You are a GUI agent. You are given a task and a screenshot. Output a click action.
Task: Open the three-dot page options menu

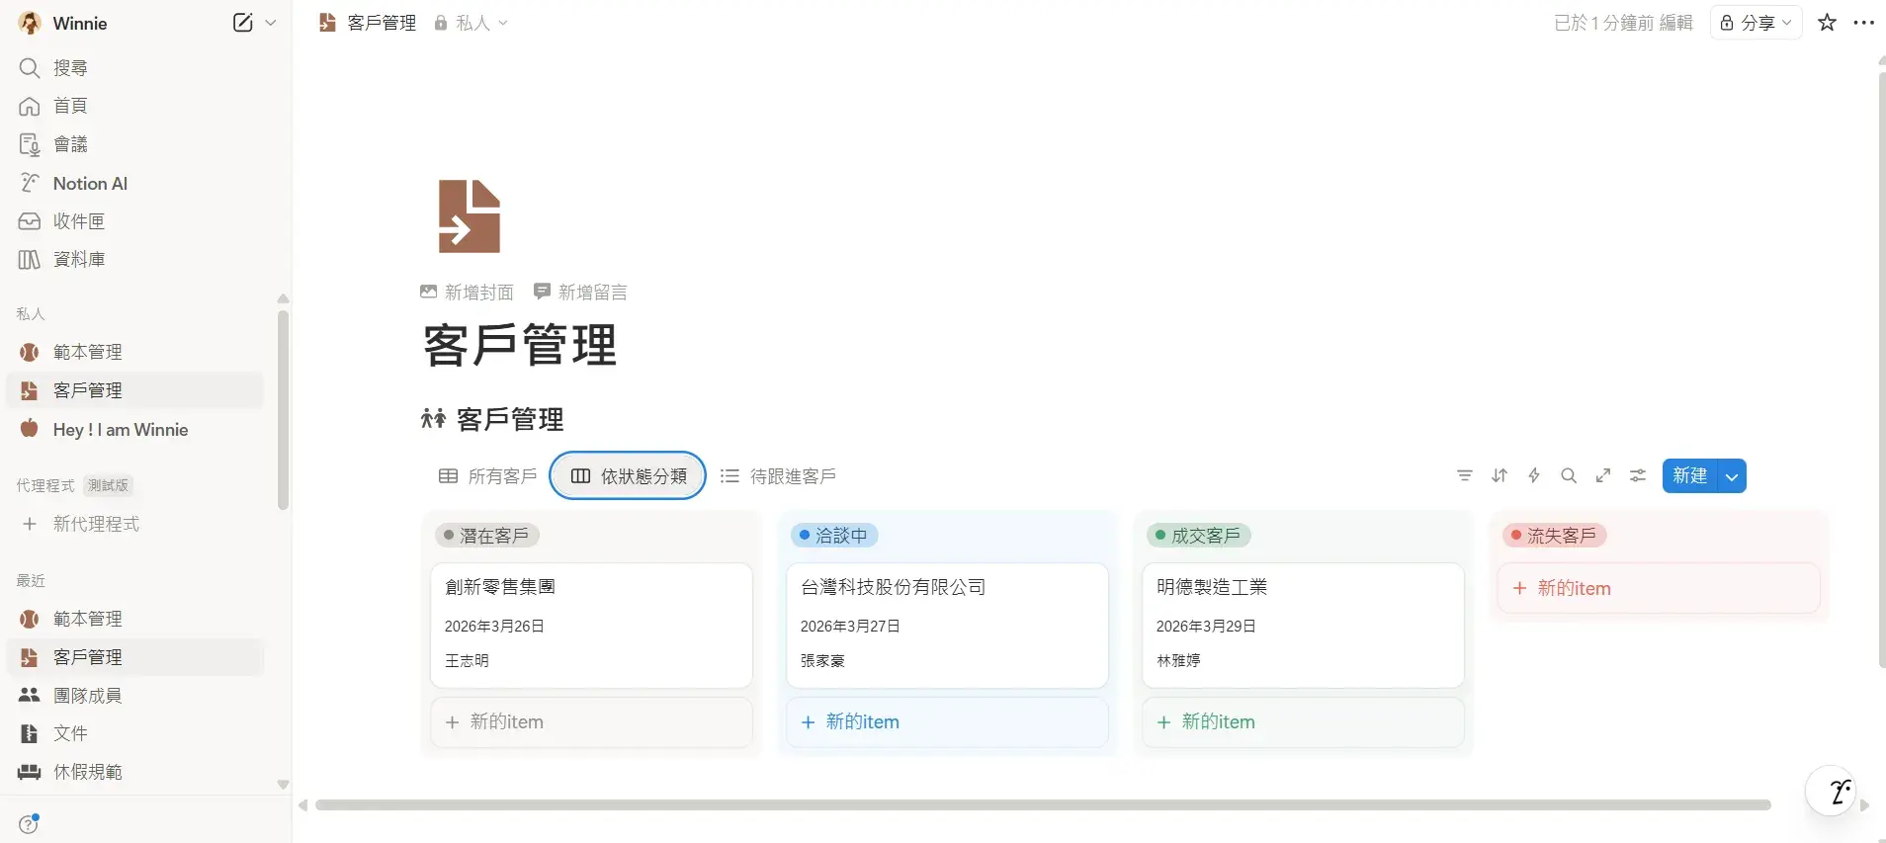point(1863,23)
